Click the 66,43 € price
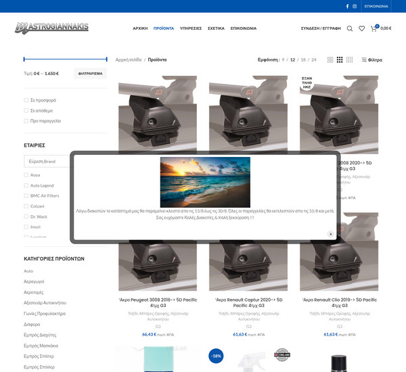Screen dimensions: 406x372 coord(149,335)
